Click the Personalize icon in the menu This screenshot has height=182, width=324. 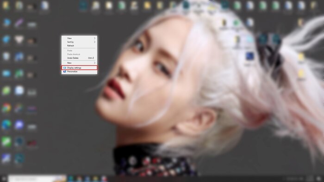click(x=65, y=72)
